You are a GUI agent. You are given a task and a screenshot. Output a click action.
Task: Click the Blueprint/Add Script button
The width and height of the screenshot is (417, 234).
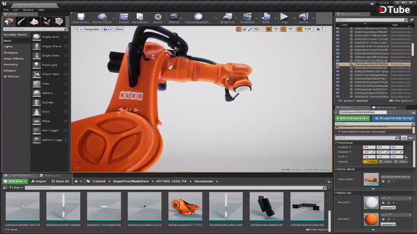click(394, 118)
